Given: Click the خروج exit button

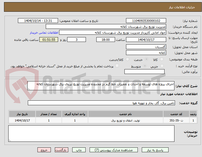Looking at the screenshot, I should click(44, 150).
